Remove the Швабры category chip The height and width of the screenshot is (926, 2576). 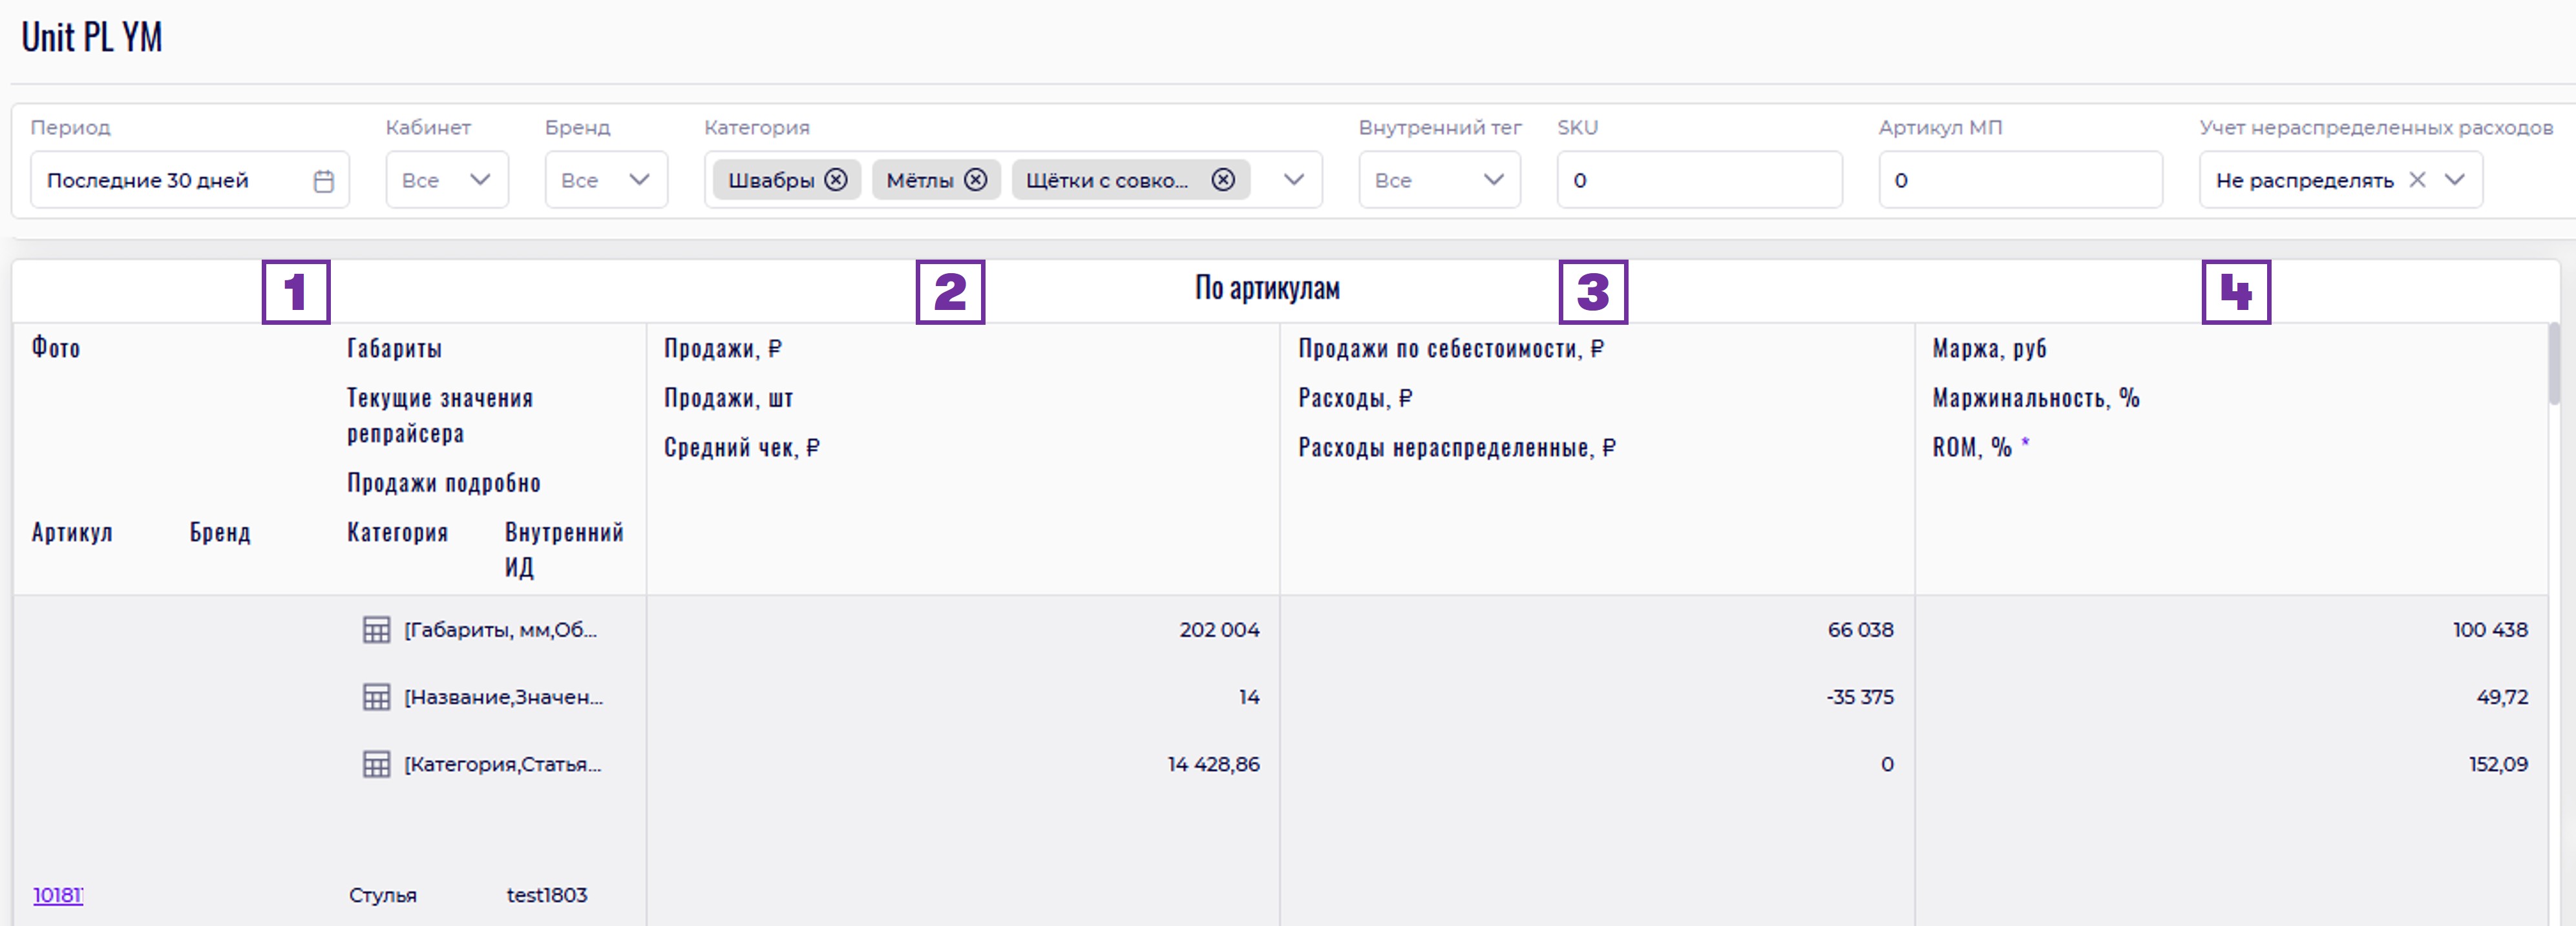tap(836, 180)
